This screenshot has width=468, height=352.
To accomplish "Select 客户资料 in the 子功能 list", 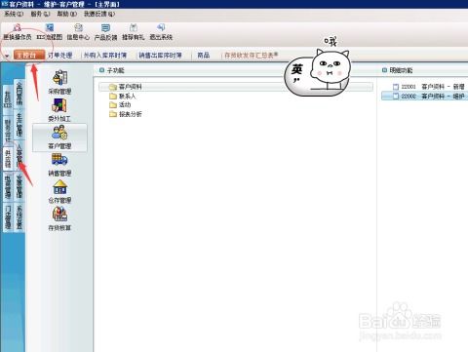I will 236,87.
